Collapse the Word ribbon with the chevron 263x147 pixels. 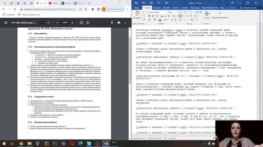coord(258,24)
